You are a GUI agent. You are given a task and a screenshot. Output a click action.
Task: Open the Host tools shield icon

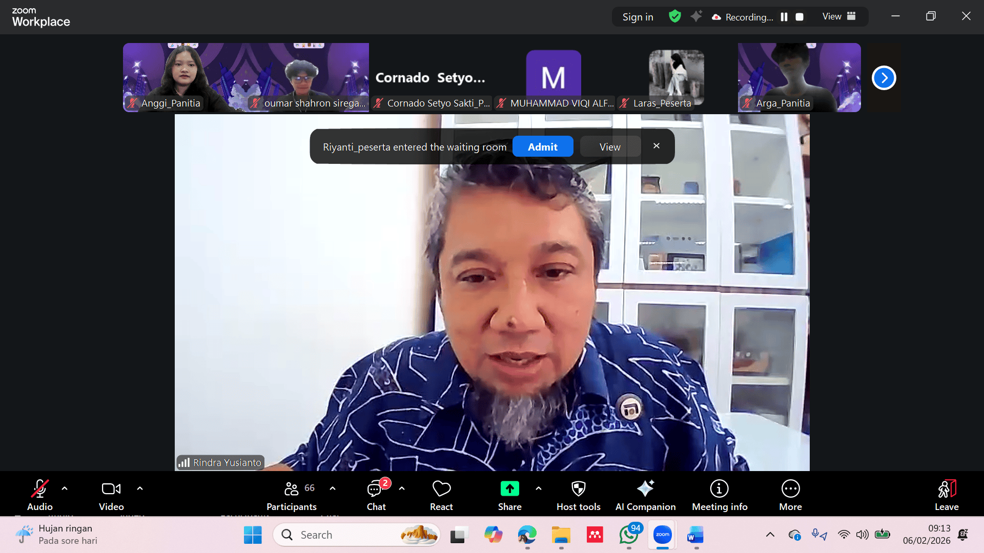[578, 489]
